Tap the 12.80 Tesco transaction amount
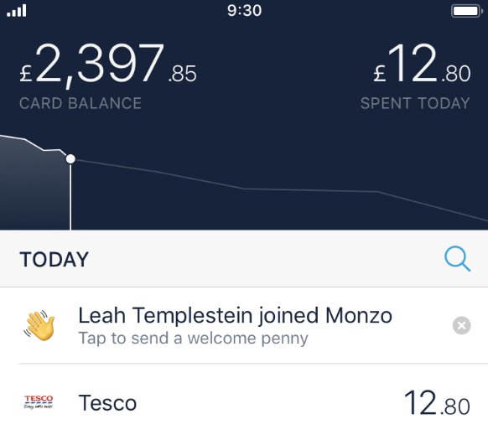This screenshot has width=488, height=440. tap(437, 403)
